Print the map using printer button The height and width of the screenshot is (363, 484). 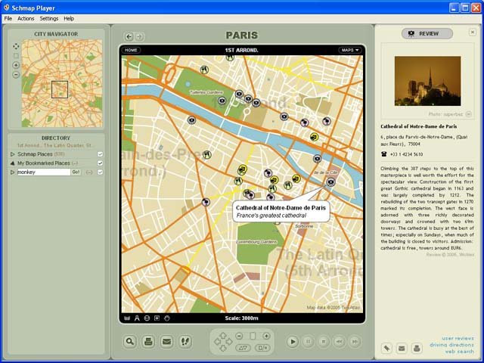[x=148, y=342]
